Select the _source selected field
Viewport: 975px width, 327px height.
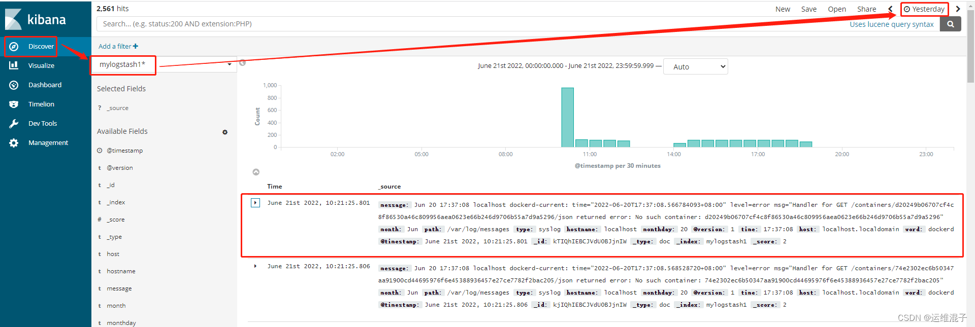click(x=118, y=108)
